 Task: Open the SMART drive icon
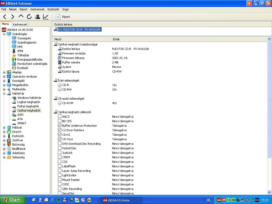click(14, 123)
